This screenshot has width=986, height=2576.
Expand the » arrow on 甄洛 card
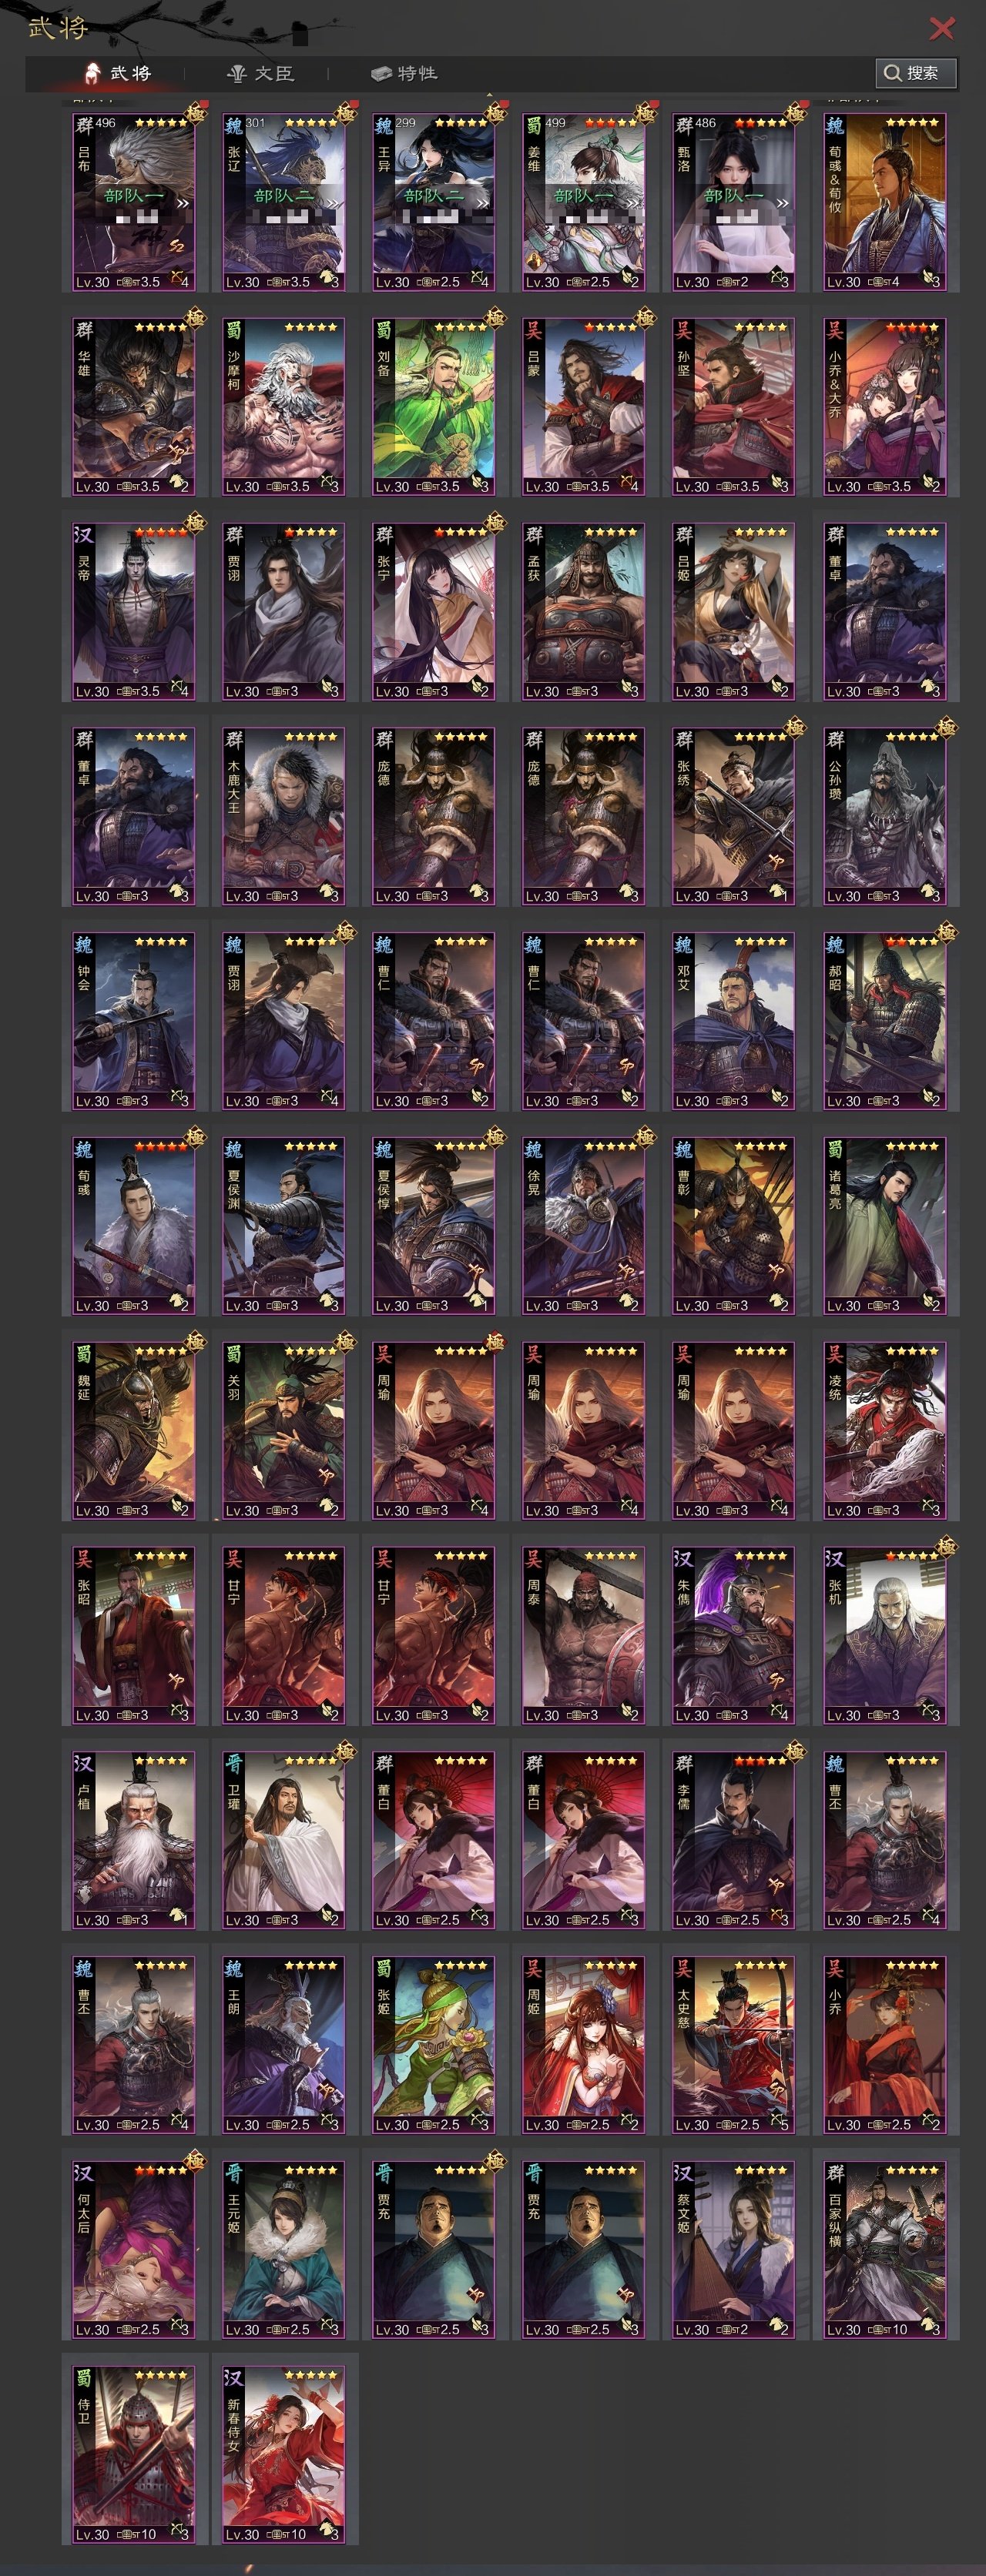782,203
